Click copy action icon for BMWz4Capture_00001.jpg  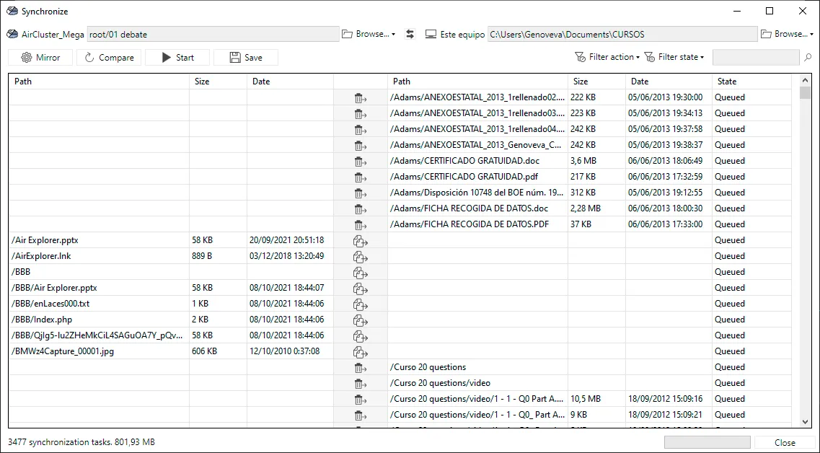click(361, 351)
